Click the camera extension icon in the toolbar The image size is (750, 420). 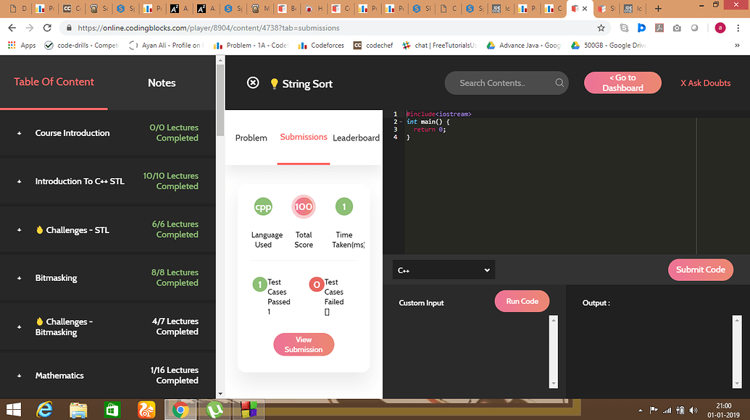pos(677,28)
